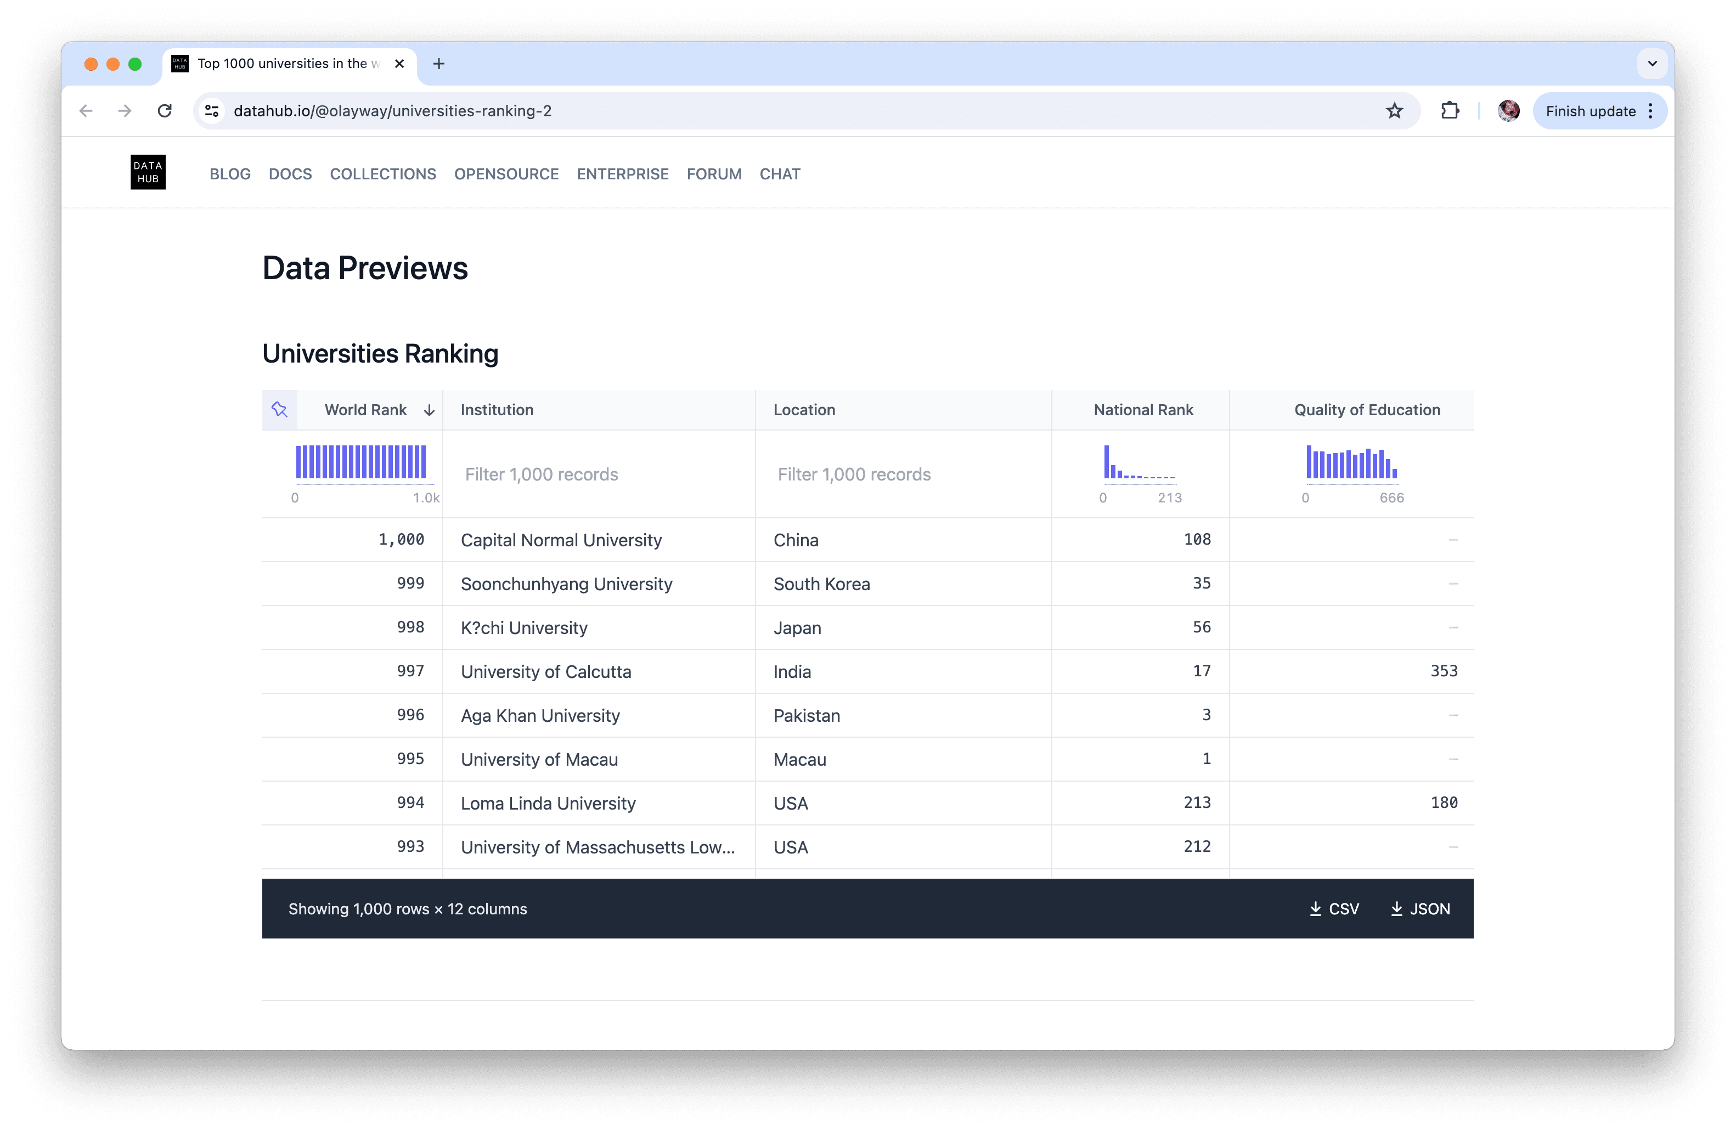The image size is (1736, 1131).
Task: Bookmark this page with star icon
Action: coord(1394,111)
